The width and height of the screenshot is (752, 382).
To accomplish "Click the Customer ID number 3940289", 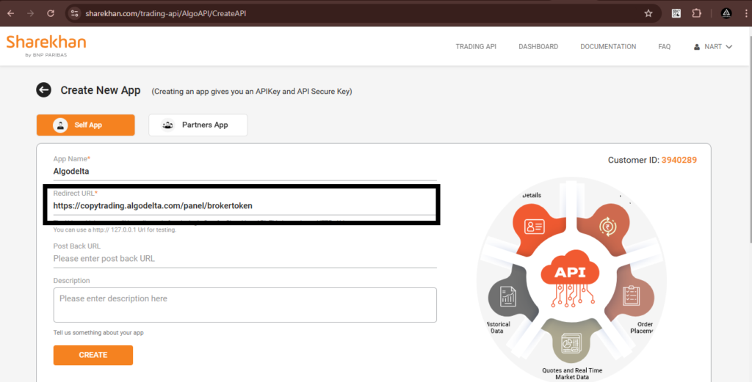I will click(679, 160).
